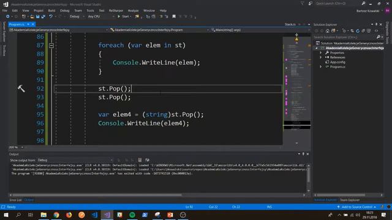Open the Stack.cs preview tab
Image resolution: width=392 pixels, height=220 pixels.
click(x=290, y=24)
